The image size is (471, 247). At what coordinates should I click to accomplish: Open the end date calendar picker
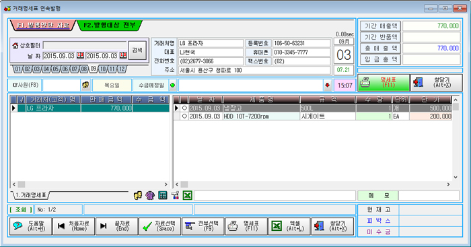pyautogui.click(x=123, y=55)
